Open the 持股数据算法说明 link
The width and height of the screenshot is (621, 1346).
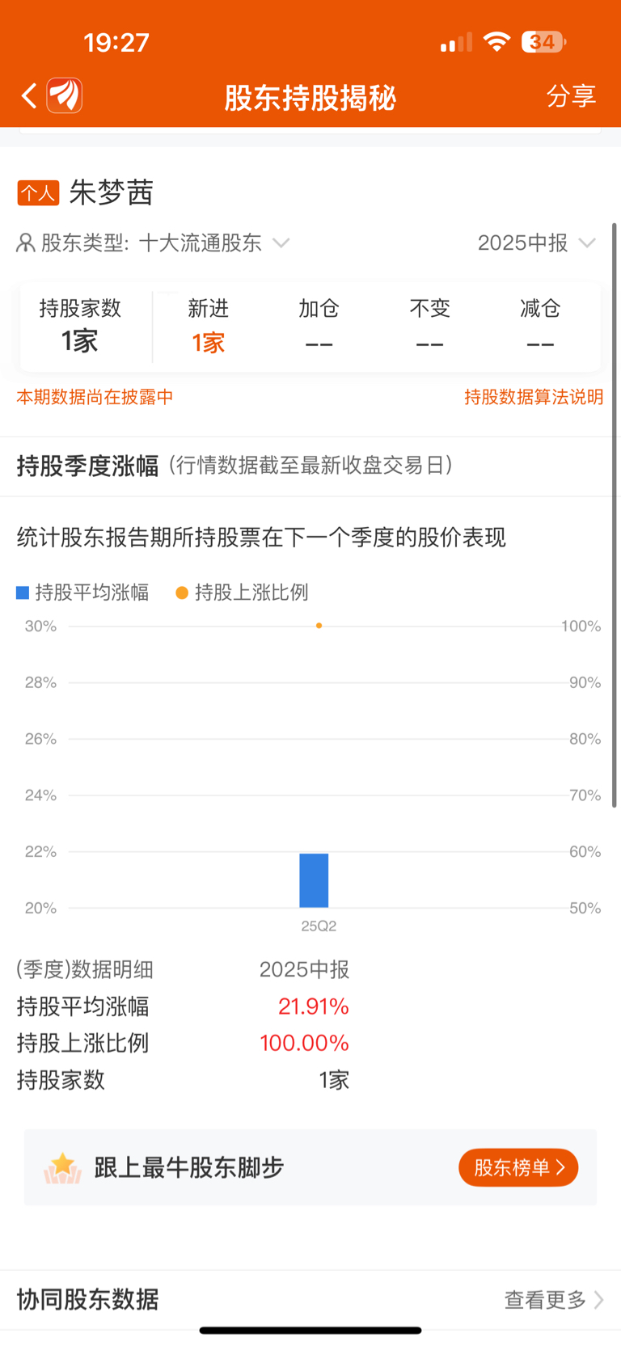point(534,397)
